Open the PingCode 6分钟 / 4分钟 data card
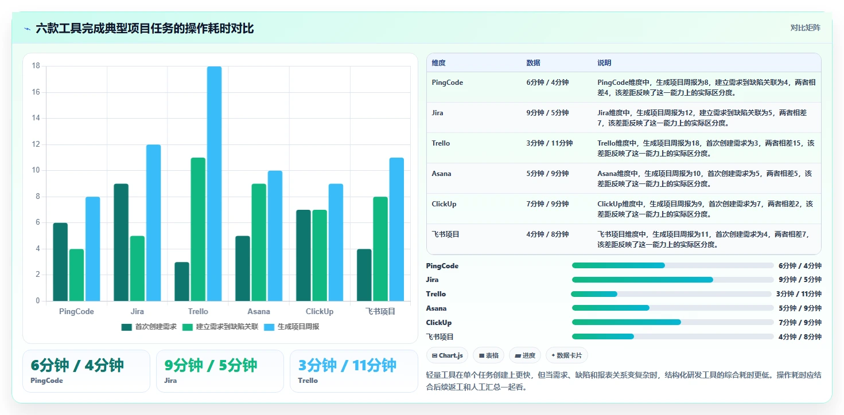 coord(86,371)
